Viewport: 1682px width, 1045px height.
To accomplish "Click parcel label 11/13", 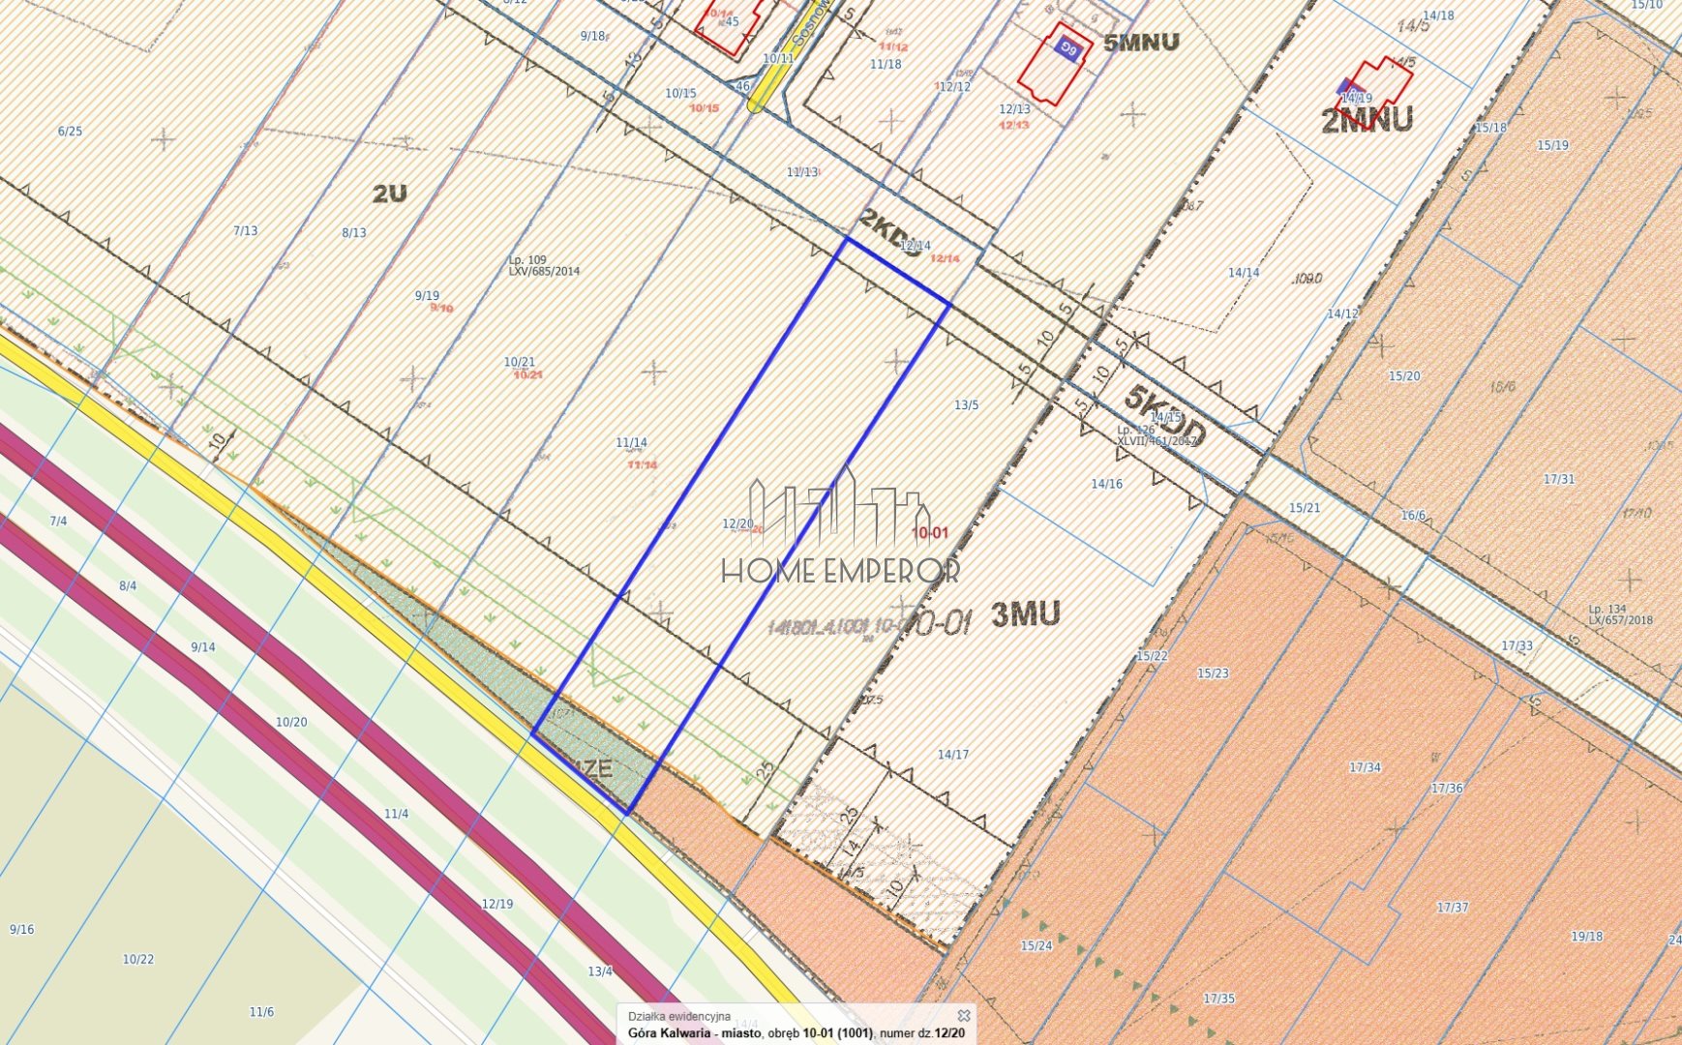I will pyautogui.click(x=802, y=172).
